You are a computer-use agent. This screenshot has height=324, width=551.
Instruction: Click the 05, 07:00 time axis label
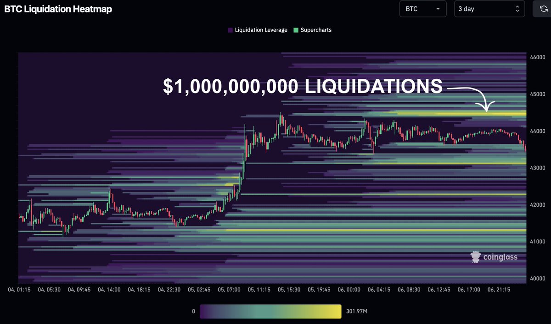point(229,290)
